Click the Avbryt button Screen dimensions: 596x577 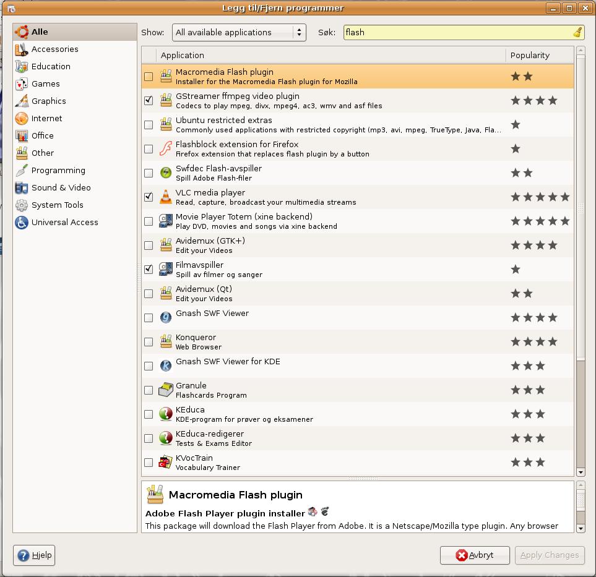point(475,555)
